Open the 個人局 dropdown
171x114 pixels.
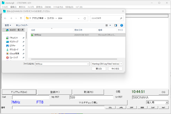pos(157,102)
